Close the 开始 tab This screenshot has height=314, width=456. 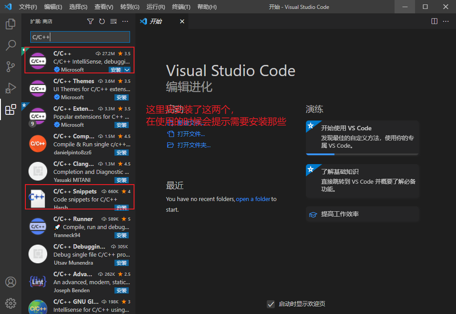[x=182, y=21]
